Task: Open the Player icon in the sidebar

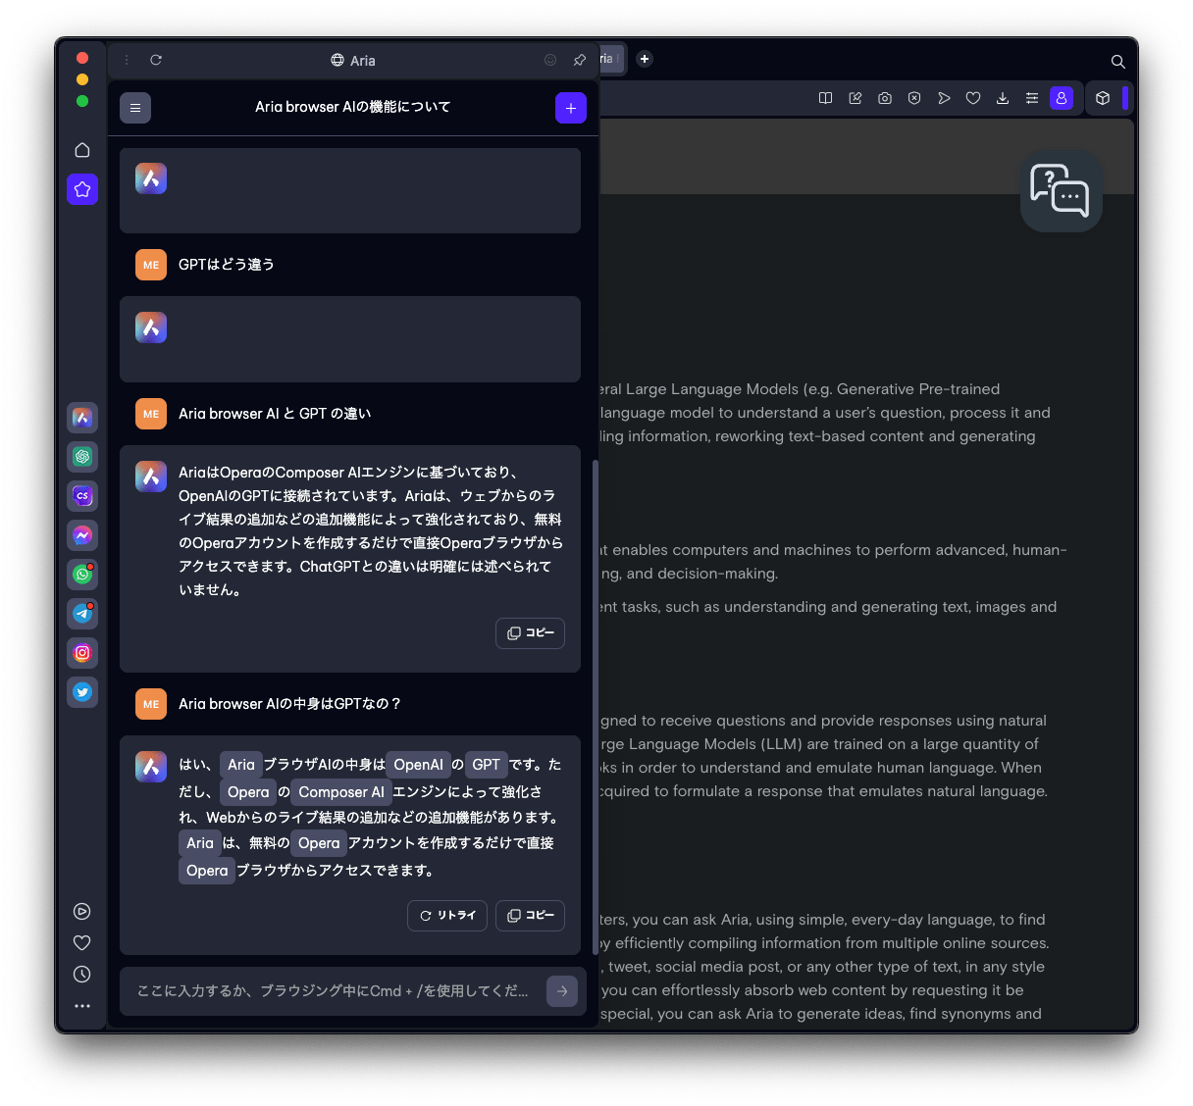Action: click(x=82, y=912)
